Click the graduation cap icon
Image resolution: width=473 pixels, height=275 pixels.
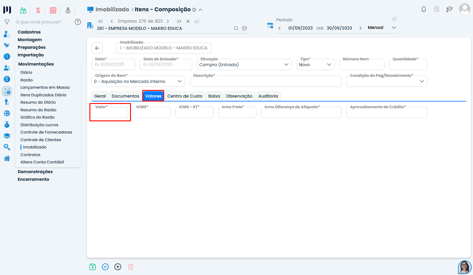coord(449,9)
